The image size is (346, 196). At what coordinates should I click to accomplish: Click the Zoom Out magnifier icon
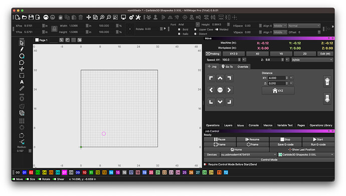(109, 17)
